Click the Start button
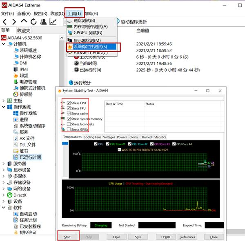 [67, 237]
